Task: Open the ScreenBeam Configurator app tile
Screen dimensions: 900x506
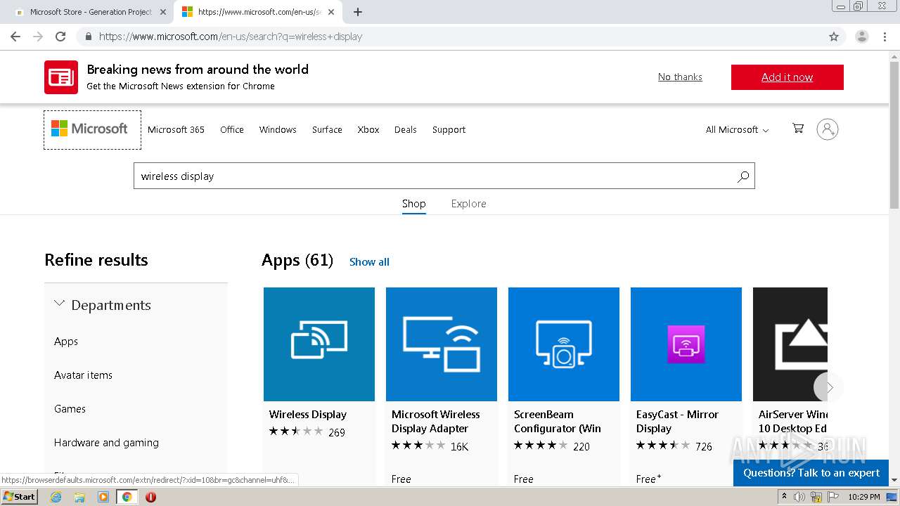Action: [x=564, y=344]
